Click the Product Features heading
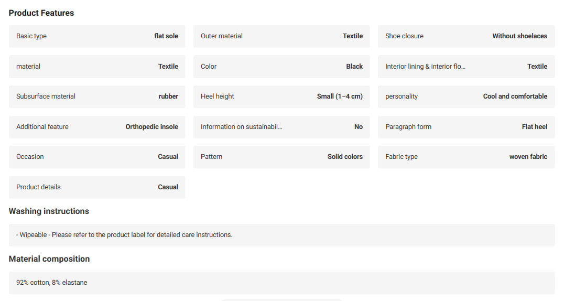Viewport: 564px width, 301px height. (41, 13)
